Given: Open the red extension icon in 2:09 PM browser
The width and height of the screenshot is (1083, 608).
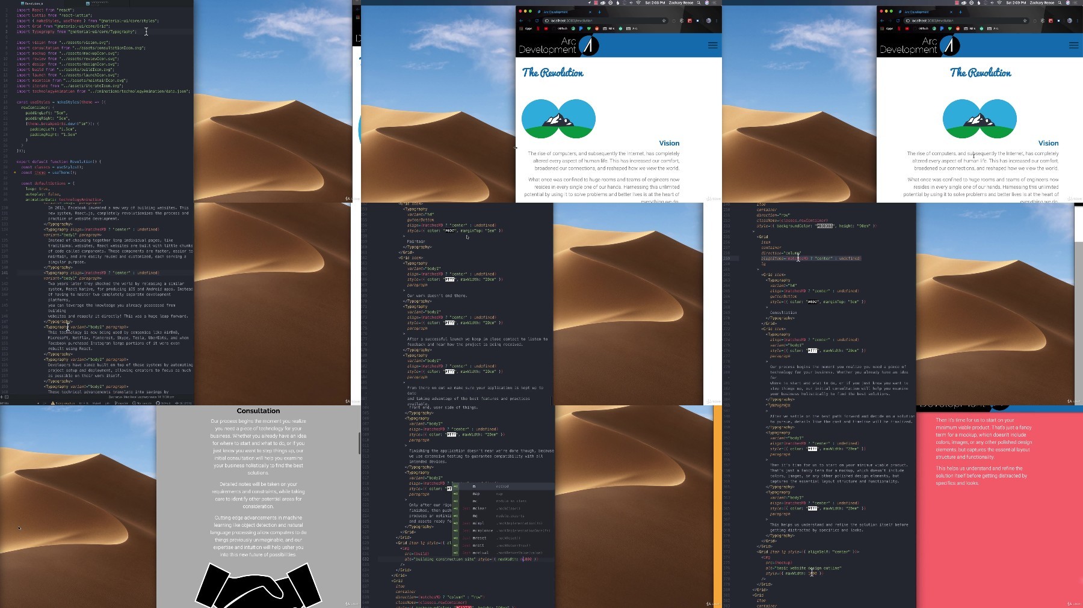Looking at the screenshot, I should (1051, 20).
